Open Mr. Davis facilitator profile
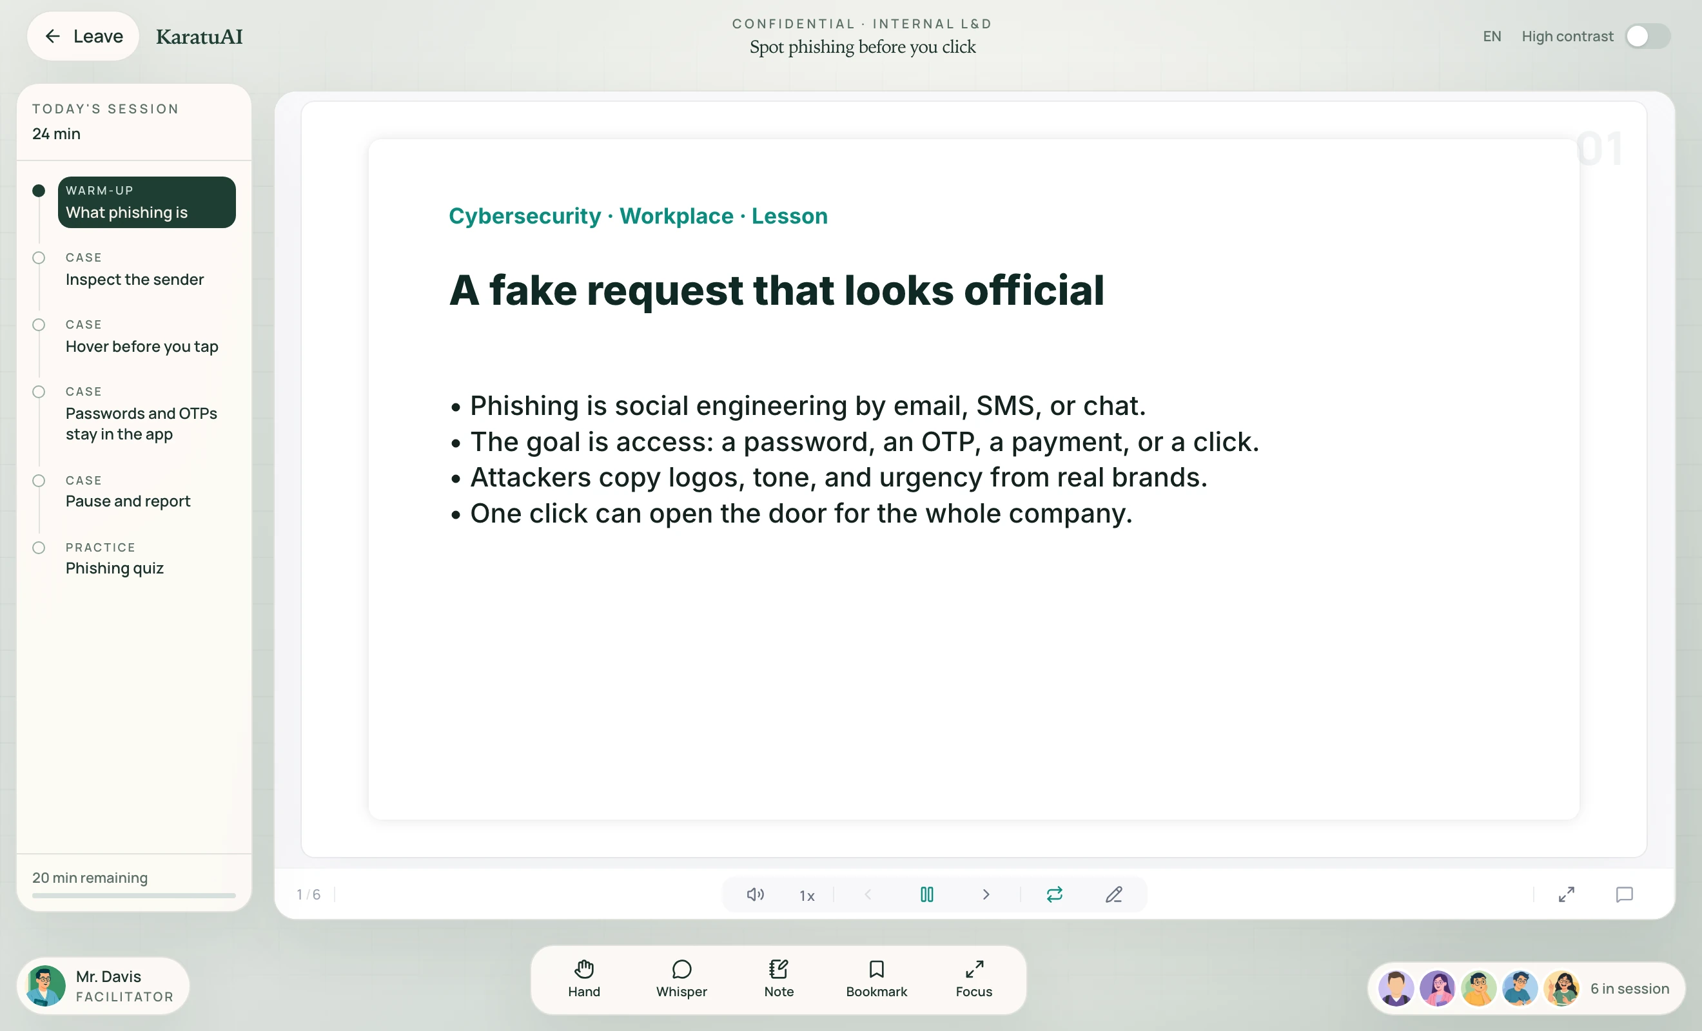The image size is (1702, 1031). (104, 985)
